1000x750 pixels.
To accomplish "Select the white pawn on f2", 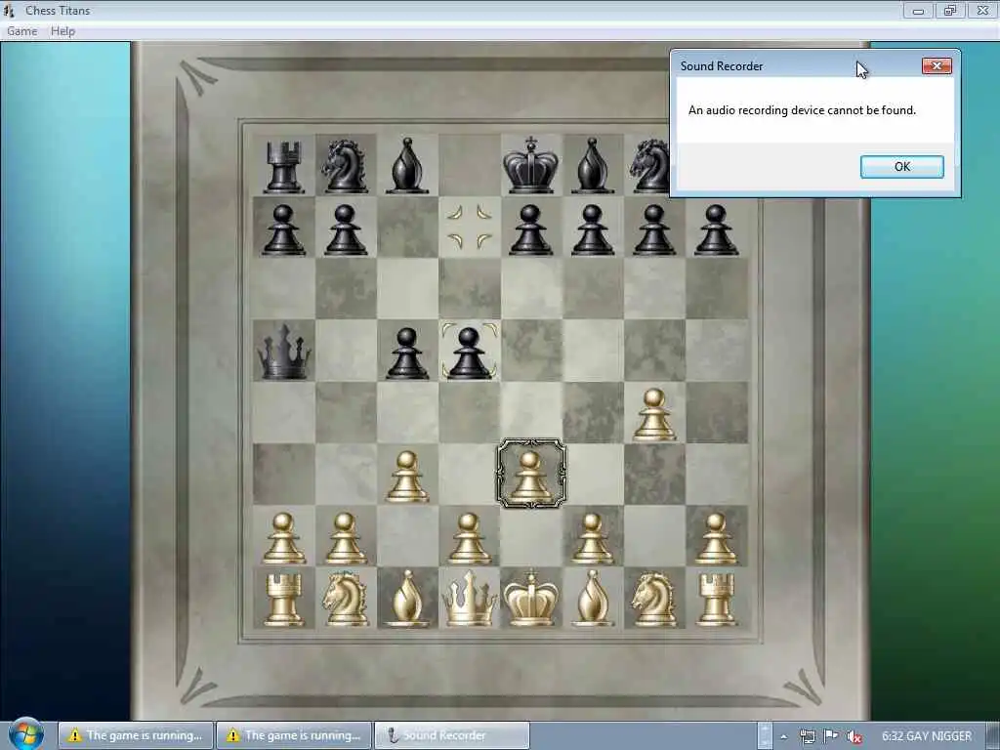I will tap(593, 539).
